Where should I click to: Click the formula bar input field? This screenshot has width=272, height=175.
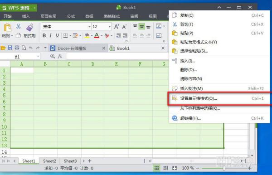pos(117,56)
